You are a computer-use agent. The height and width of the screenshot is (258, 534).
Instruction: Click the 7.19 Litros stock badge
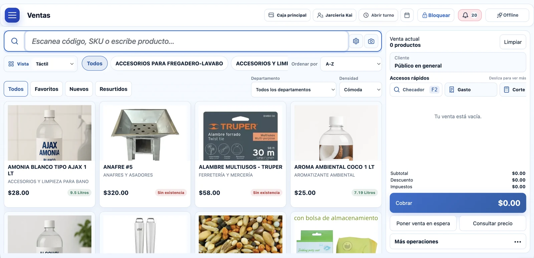365,193
